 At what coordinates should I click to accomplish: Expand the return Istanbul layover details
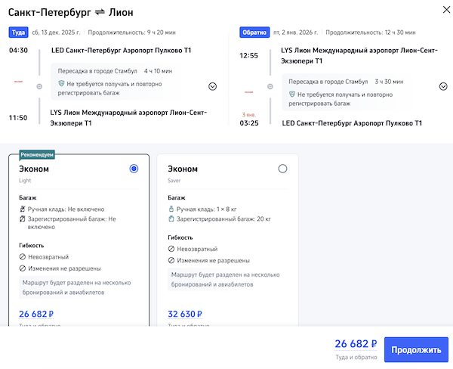click(x=443, y=86)
